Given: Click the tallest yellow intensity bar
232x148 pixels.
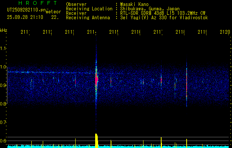Looking at the screenshot, I should tap(97, 141).
